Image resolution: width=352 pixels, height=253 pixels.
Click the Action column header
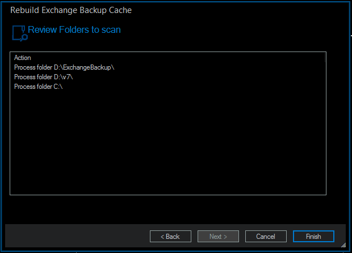pos(167,58)
